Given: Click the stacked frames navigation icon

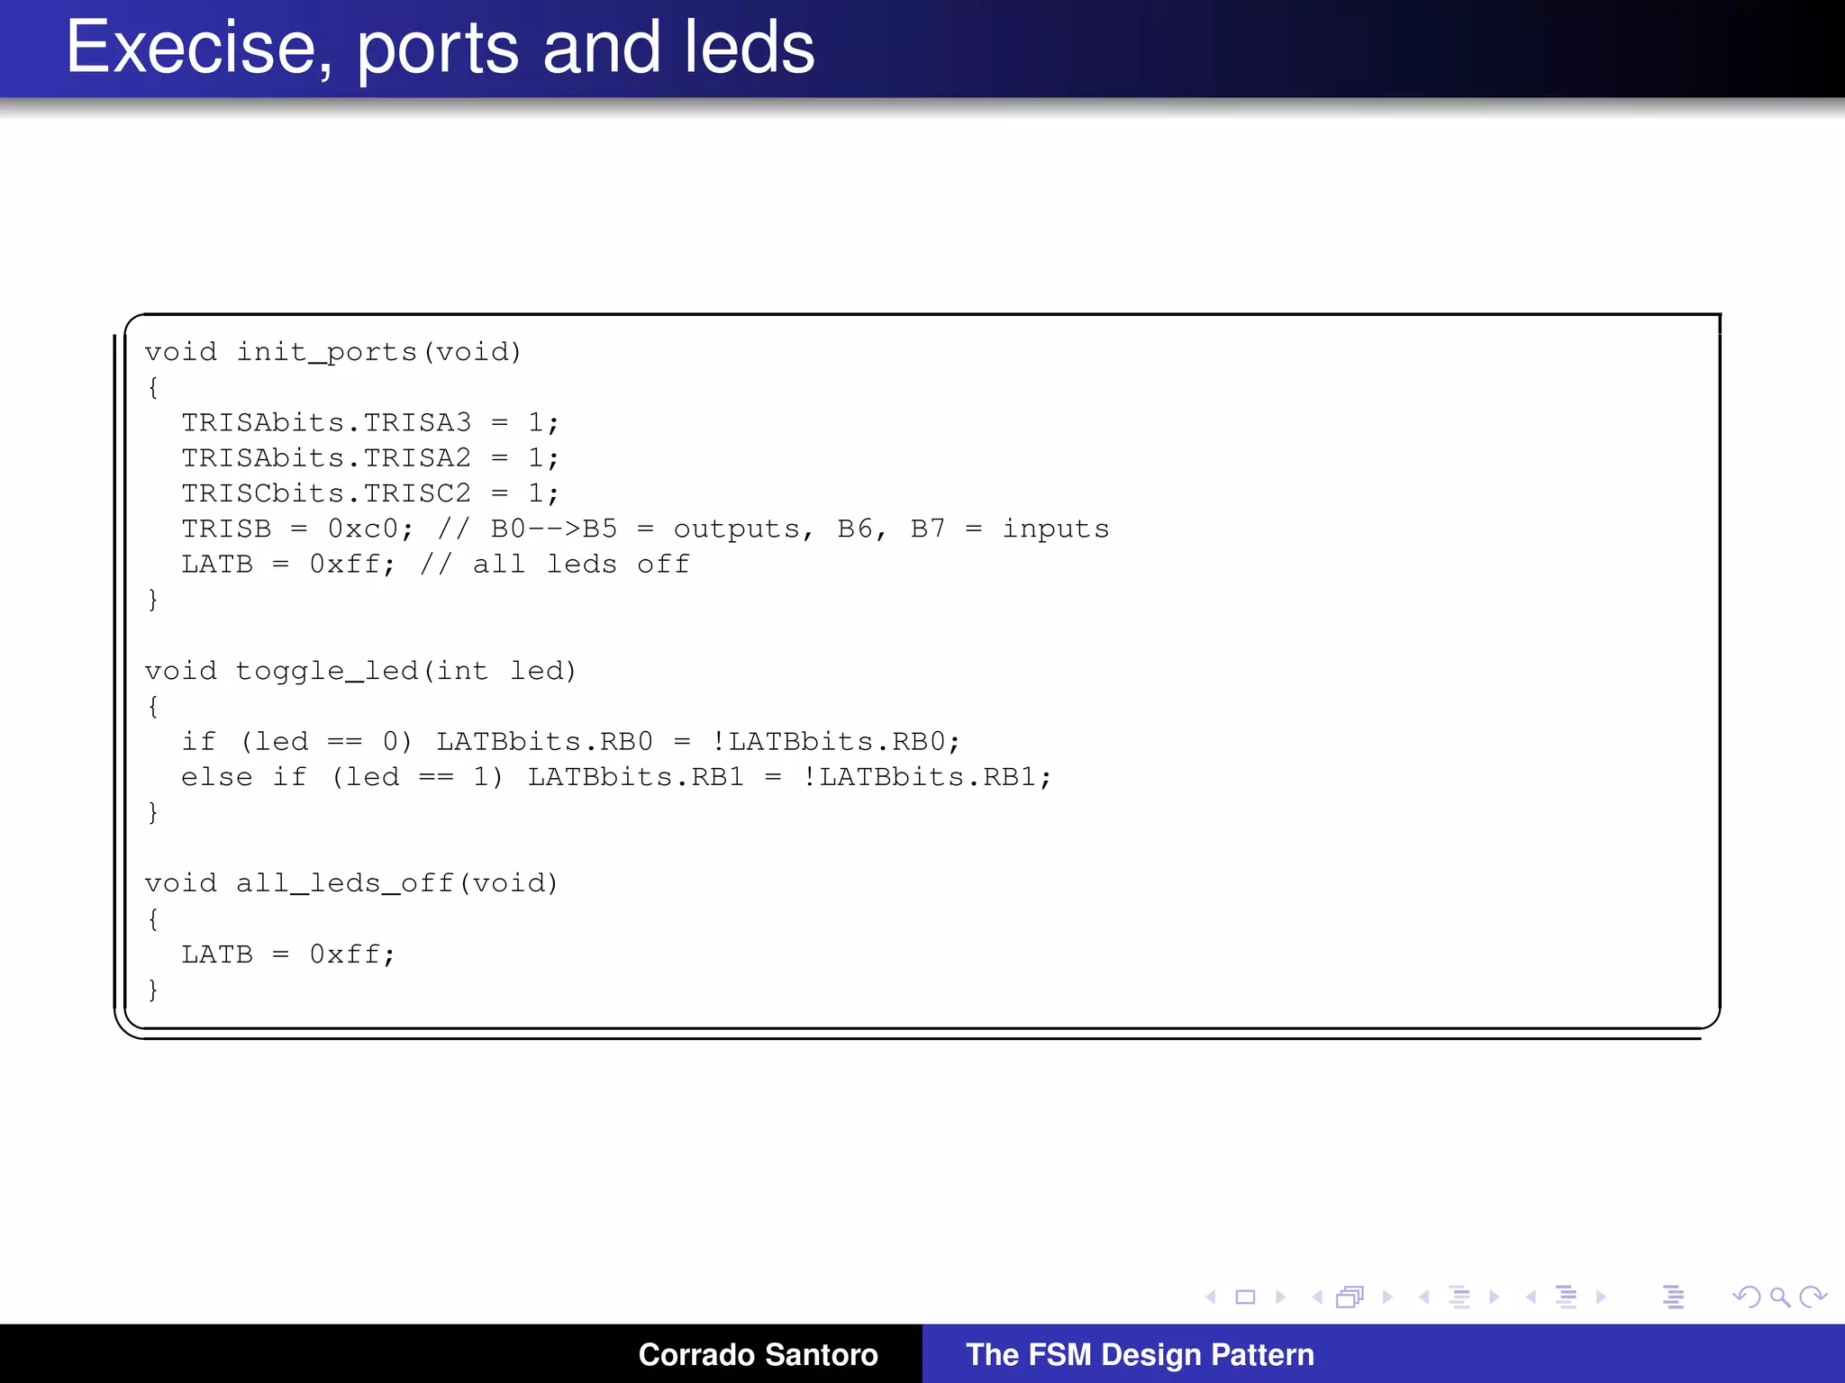Looking at the screenshot, I should (x=1350, y=1297).
